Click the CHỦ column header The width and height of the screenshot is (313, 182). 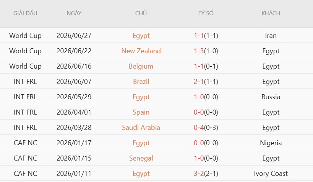(141, 13)
